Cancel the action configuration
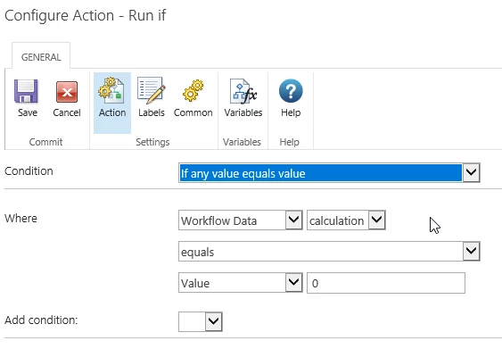502x349 pixels. (67, 98)
